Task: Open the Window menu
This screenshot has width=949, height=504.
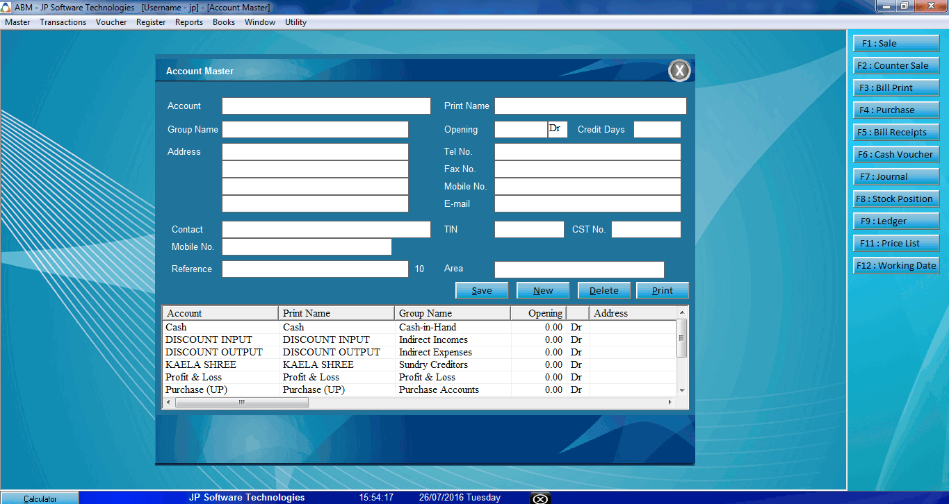Action: pos(260,22)
